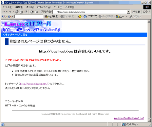
Task: Click the heading 指定されたページは見つかりません。
Action: pos(41,41)
